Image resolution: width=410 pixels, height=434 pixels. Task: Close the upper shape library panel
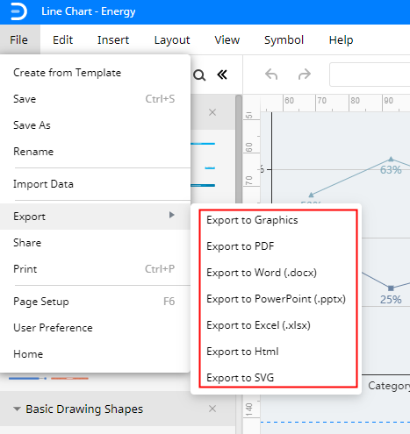(x=212, y=112)
